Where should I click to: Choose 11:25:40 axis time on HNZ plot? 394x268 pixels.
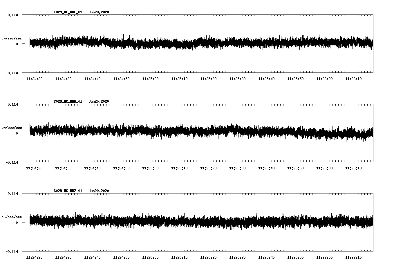tap(266, 258)
